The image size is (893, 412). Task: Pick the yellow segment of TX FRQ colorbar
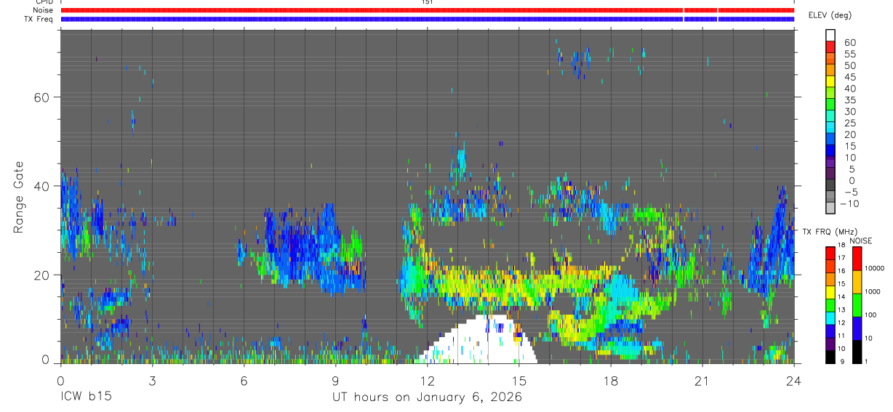[x=829, y=292]
